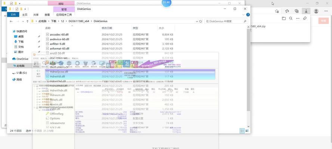Click the file list vertical scrollbar

coord(248,70)
